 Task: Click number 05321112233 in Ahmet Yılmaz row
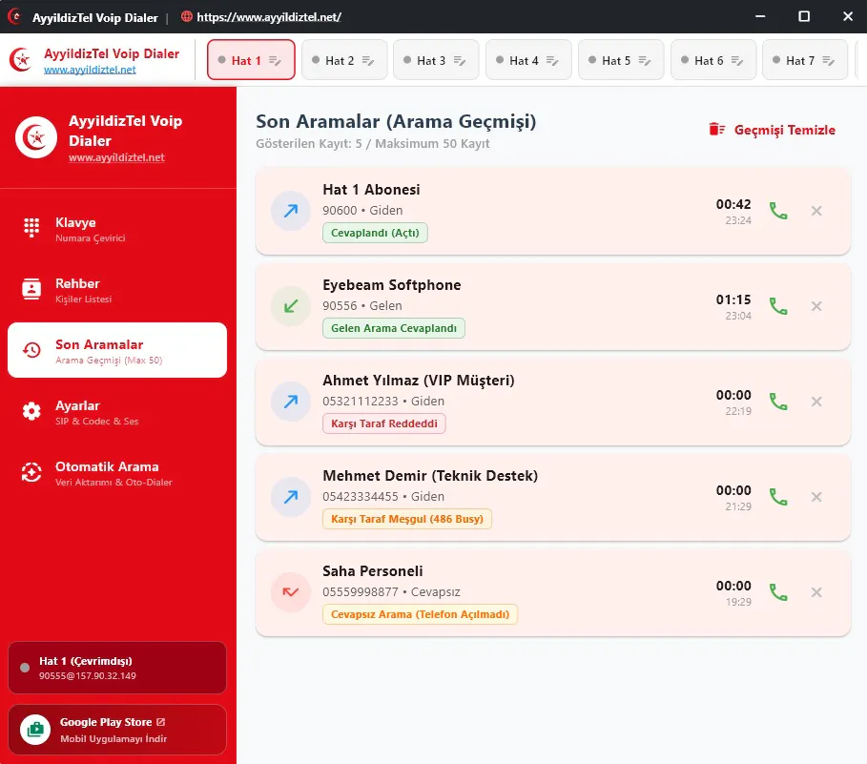pos(361,402)
